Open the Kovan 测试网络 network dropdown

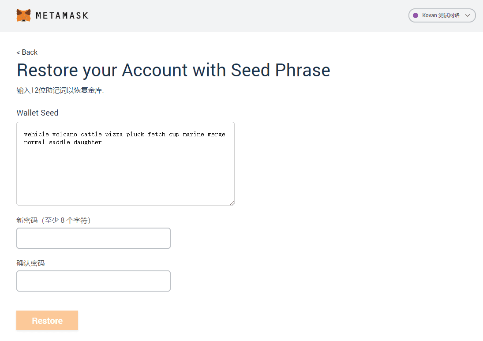[442, 15]
